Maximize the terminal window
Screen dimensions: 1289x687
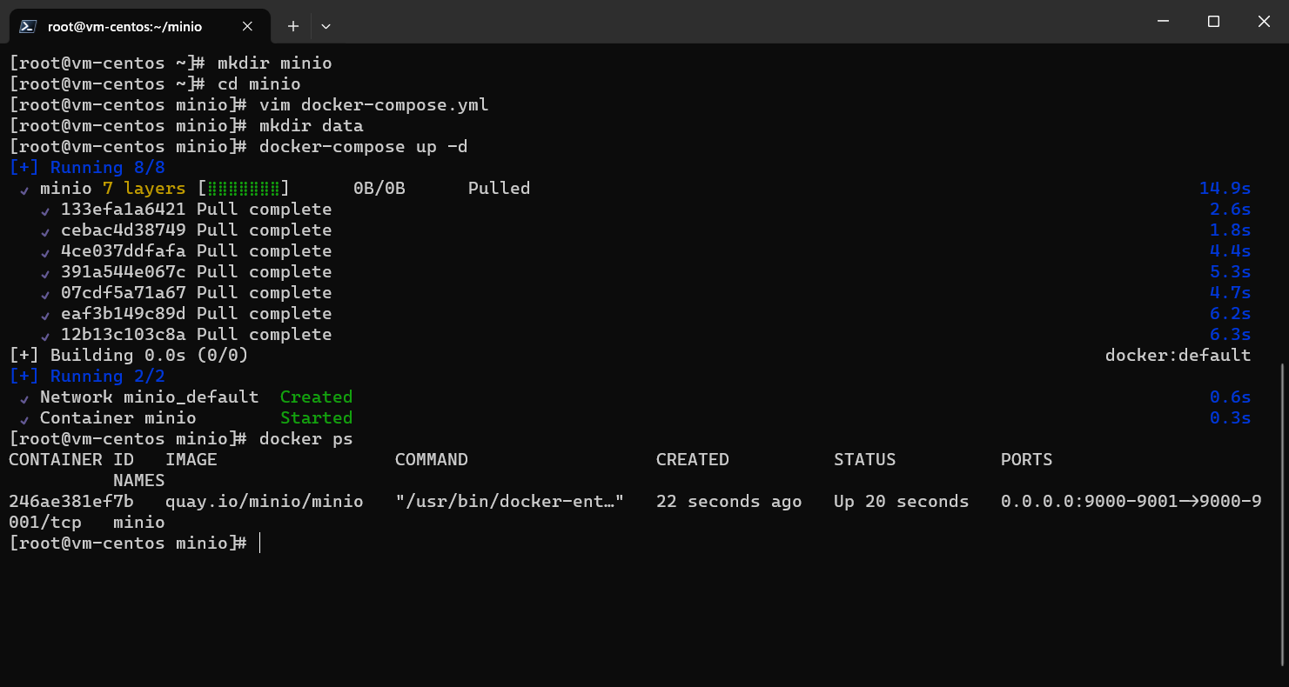[1213, 21]
